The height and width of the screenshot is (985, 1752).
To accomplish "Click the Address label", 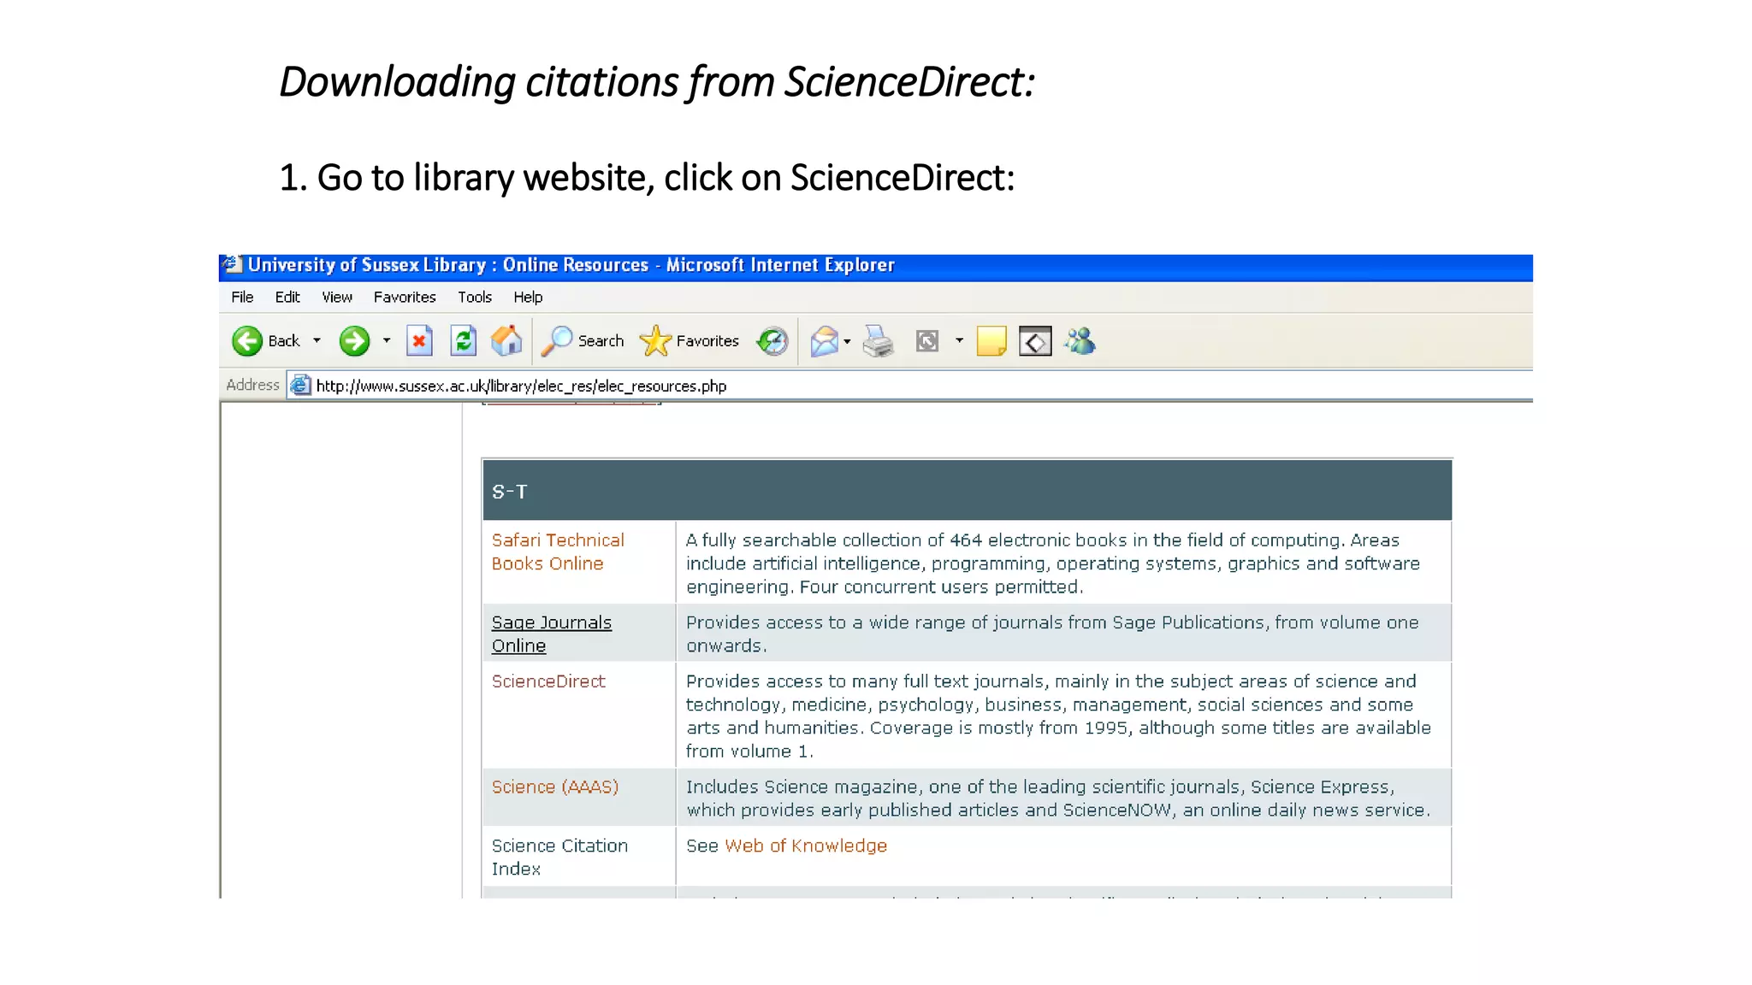I will click(x=252, y=385).
